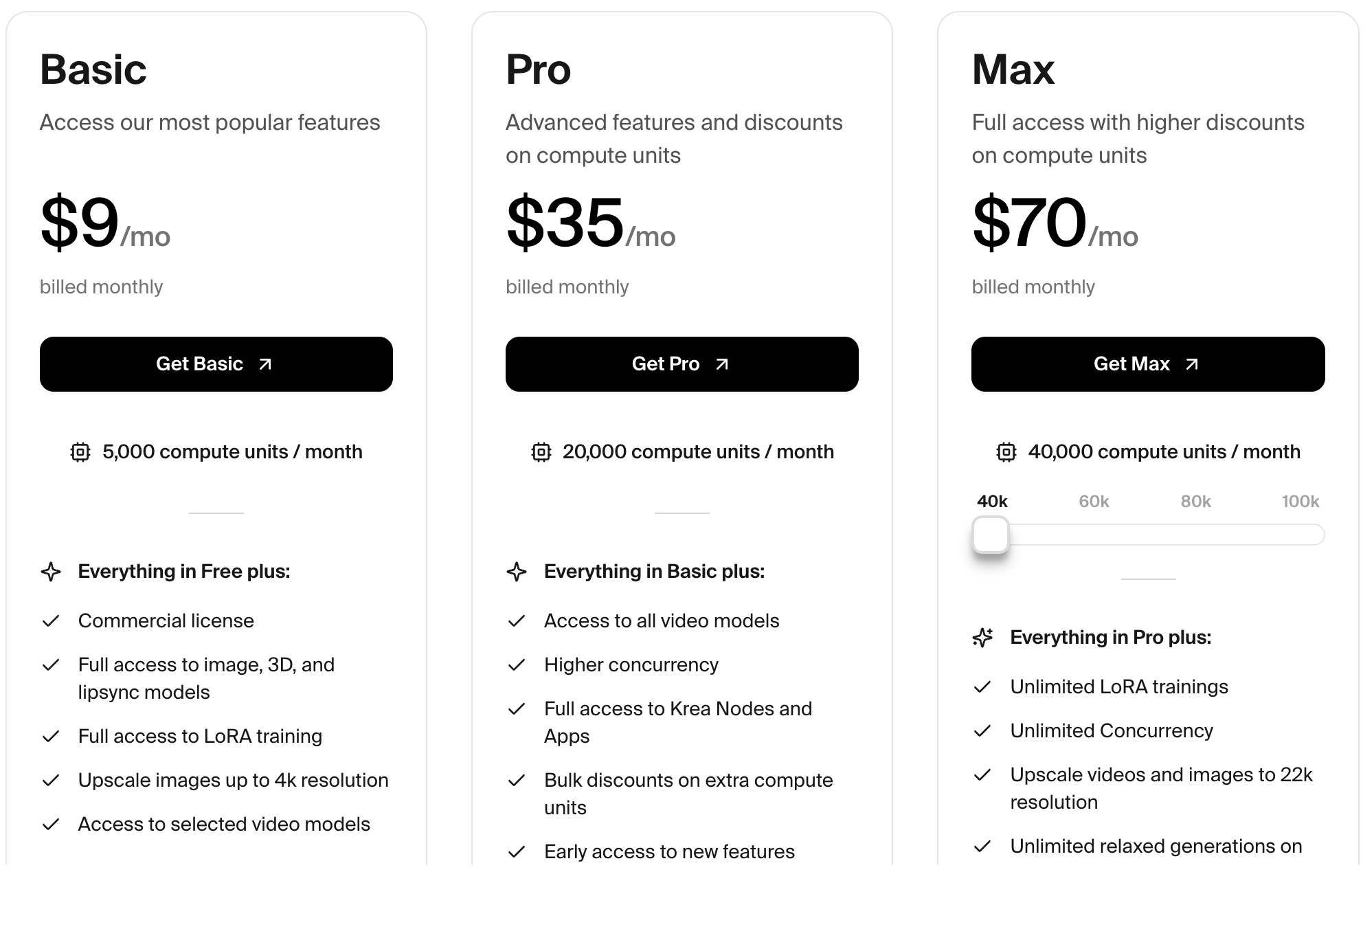
Task: Click the chip icon beside 5,000 compute units
Action: [80, 452]
